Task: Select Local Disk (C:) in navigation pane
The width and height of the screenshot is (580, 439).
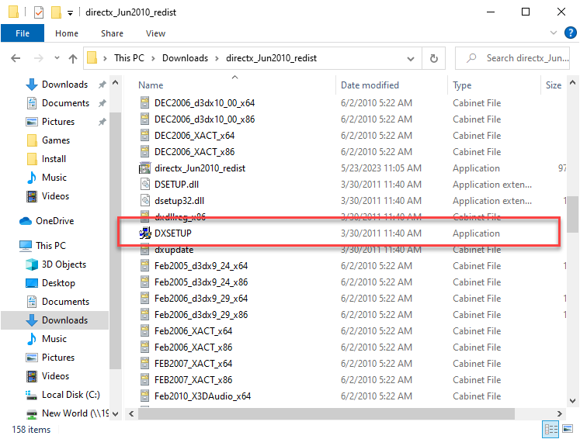Action: 70,395
